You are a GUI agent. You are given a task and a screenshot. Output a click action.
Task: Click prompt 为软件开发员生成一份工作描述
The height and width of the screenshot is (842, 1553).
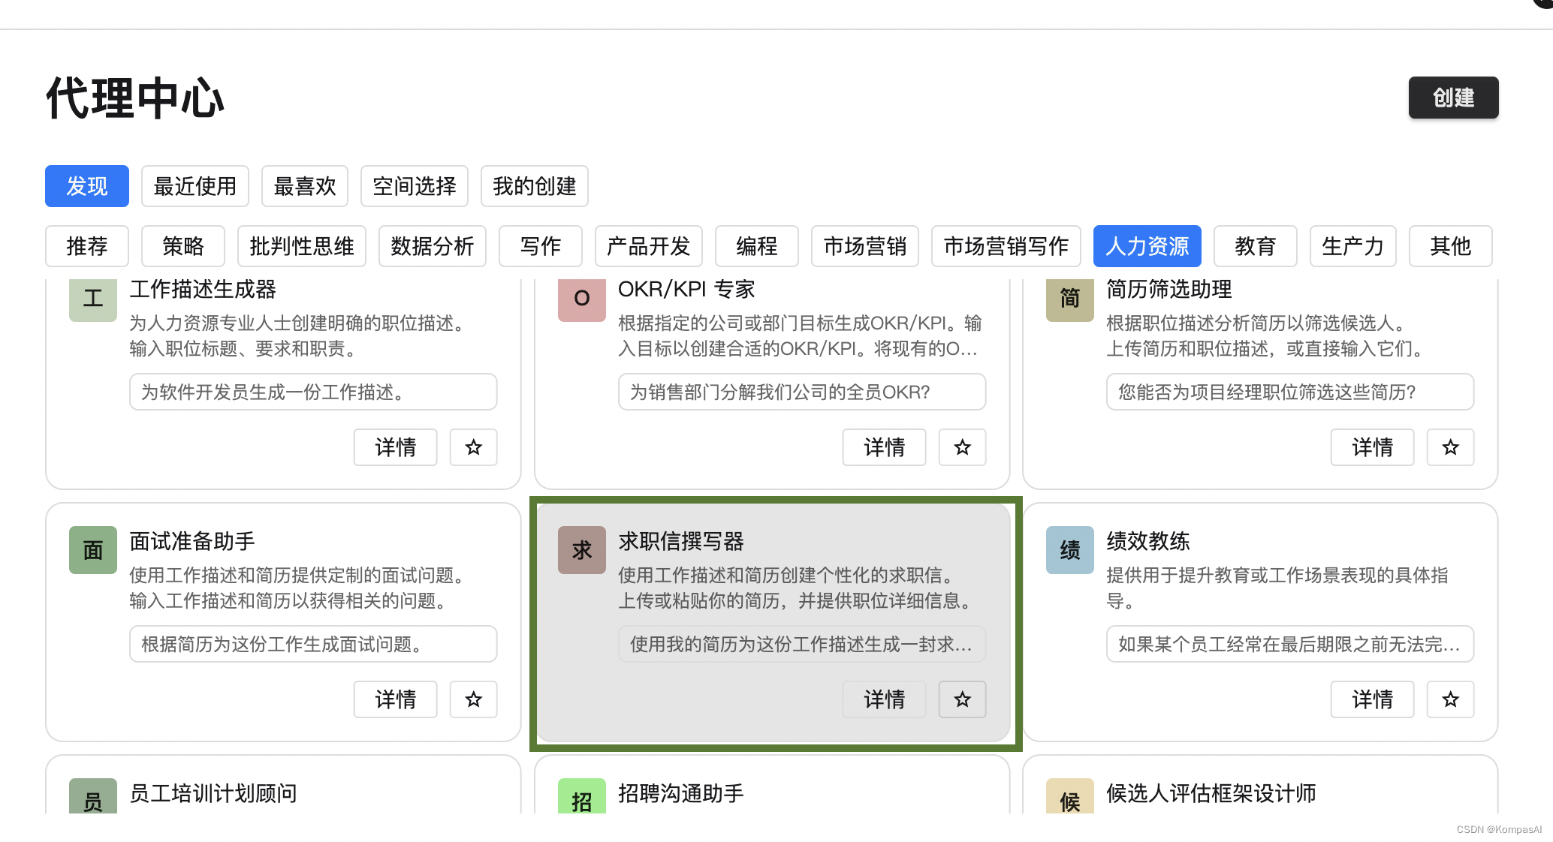point(313,392)
